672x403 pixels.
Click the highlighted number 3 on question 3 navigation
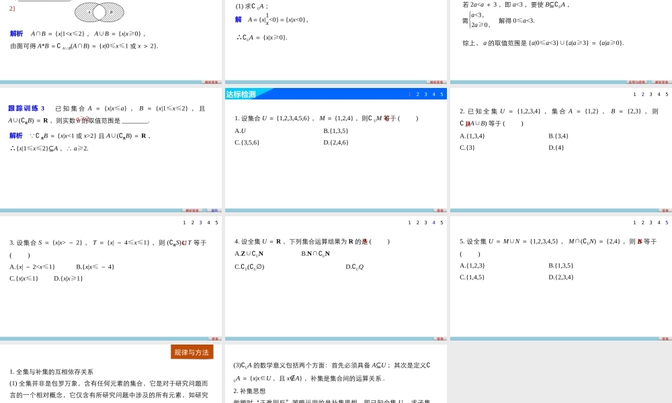click(x=201, y=222)
